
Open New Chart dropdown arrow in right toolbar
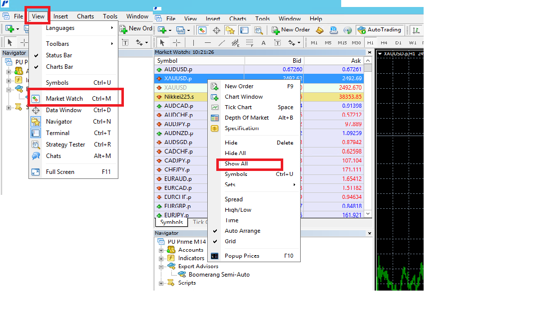(x=170, y=30)
